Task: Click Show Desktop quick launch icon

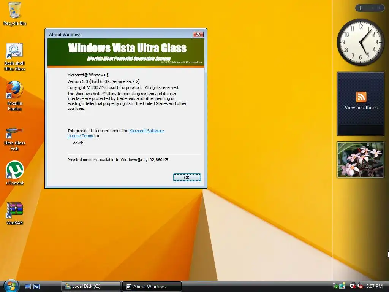Action: tap(27, 286)
